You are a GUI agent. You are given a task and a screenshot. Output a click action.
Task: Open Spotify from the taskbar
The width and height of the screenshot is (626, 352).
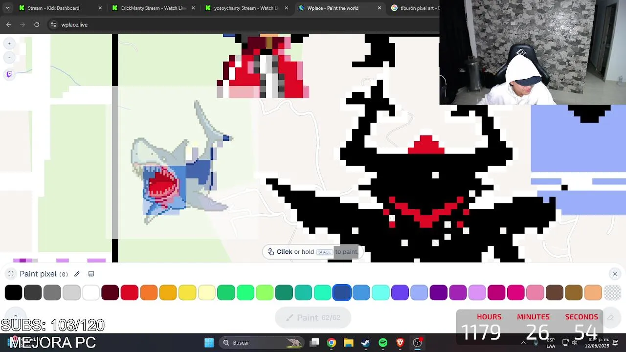coord(383,343)
